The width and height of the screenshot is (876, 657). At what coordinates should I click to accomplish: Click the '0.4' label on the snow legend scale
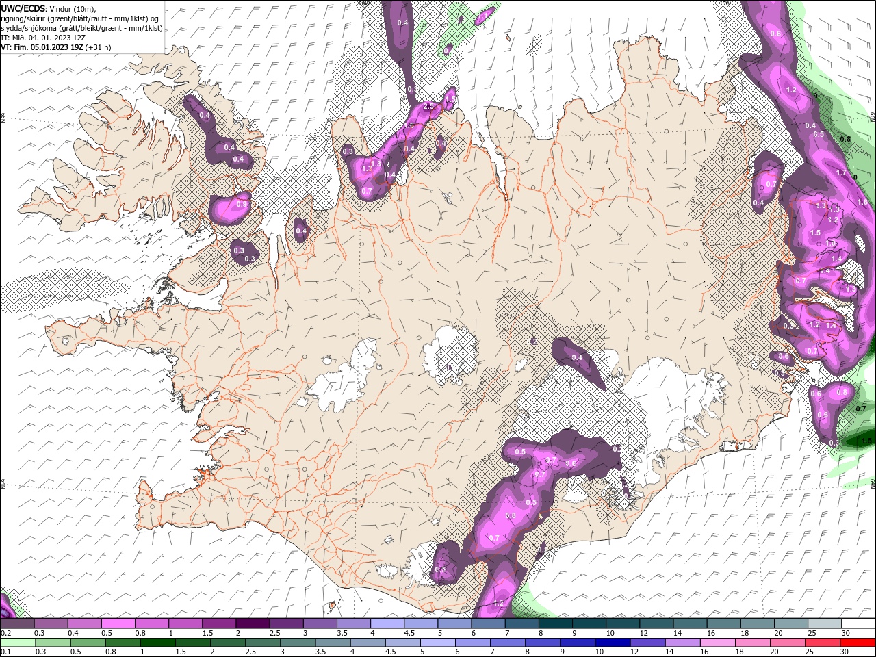point(74,633)
